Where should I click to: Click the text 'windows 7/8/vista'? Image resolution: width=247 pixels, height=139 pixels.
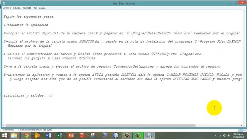[x=79, y=58]
